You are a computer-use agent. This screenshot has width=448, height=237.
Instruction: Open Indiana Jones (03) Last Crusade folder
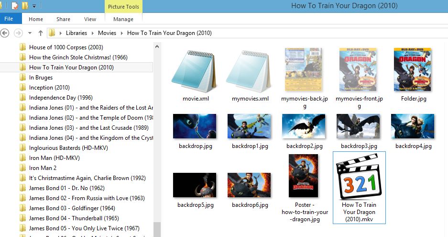click(89, 128)
